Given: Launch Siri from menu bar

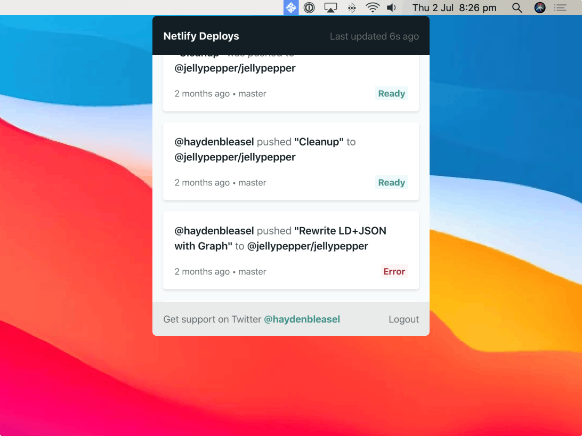Looking at the screenshot, I should (x=540, y=7).
